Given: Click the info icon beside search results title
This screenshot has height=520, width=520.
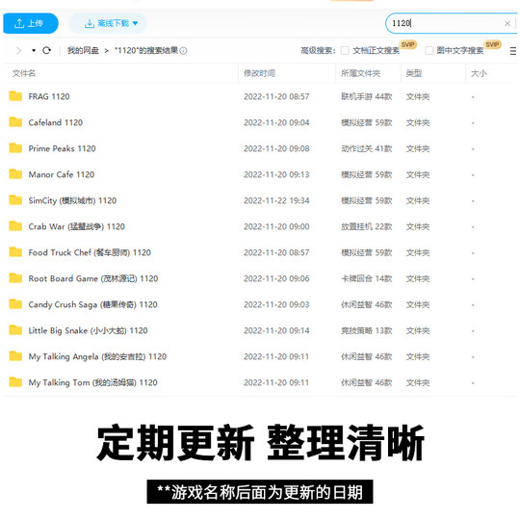Looking at the screenshot, I should coord(183,51).
